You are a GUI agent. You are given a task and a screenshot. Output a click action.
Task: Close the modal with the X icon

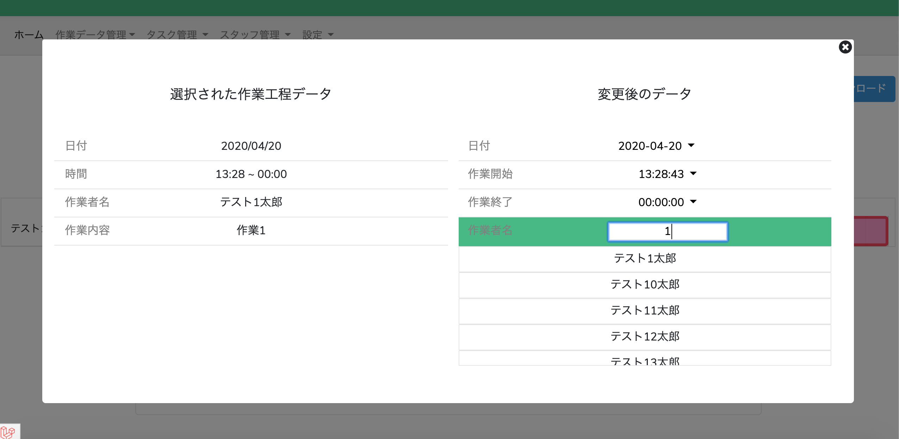tap(845, 47)
